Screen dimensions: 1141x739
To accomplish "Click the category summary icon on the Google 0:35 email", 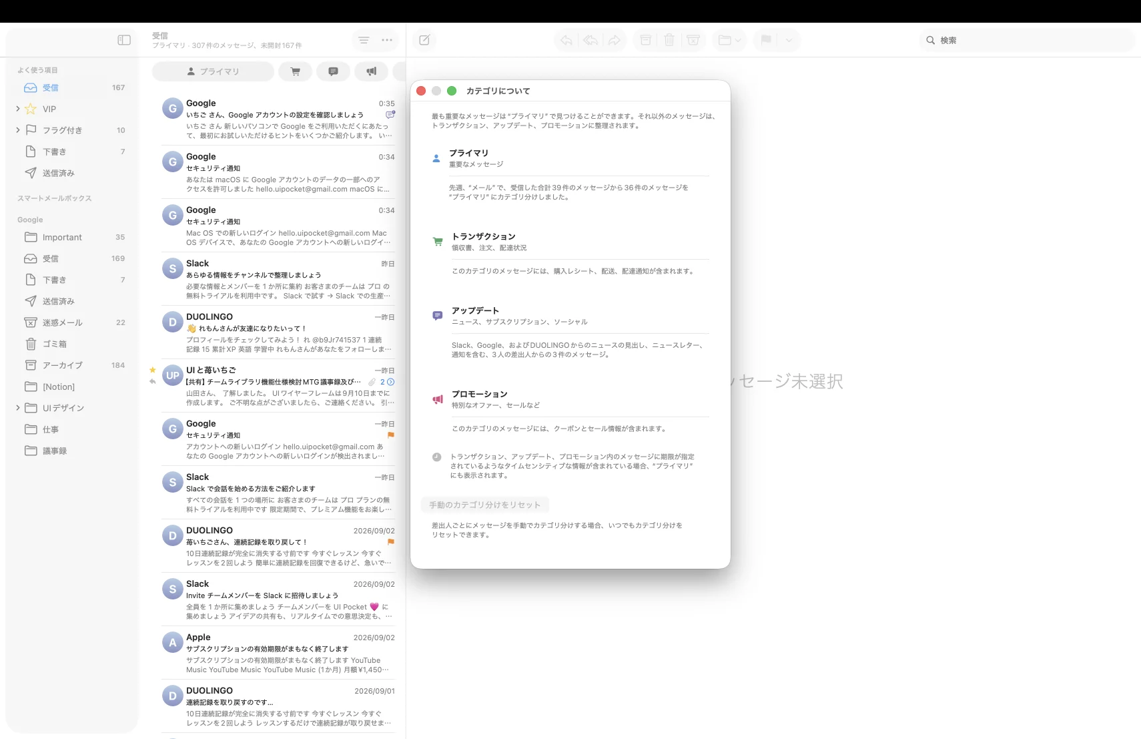I will pyautogui.click(x=390, y=115).
